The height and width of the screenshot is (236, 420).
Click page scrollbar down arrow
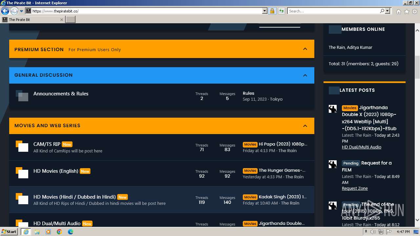tap(417, 220)
